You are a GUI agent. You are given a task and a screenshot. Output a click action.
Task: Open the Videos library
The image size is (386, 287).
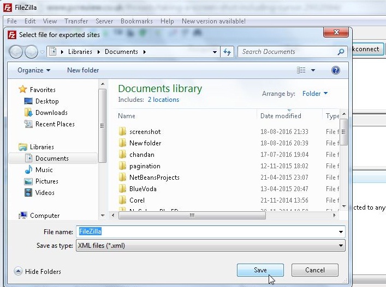(x=39, y=192)
